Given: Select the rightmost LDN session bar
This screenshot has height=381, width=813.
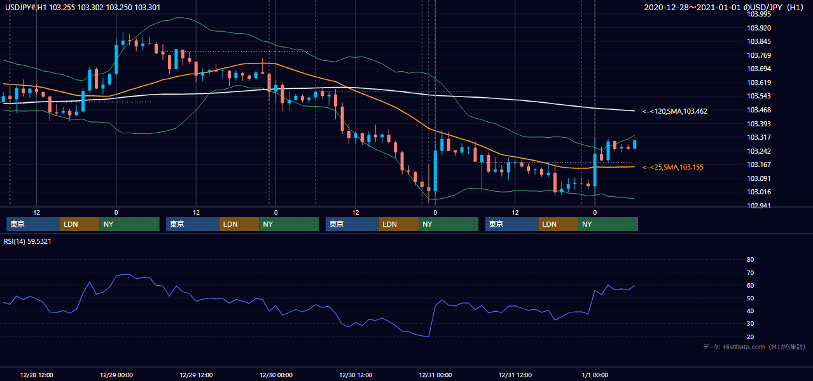Looking at the screenshot, I should [x=559, y=224].
